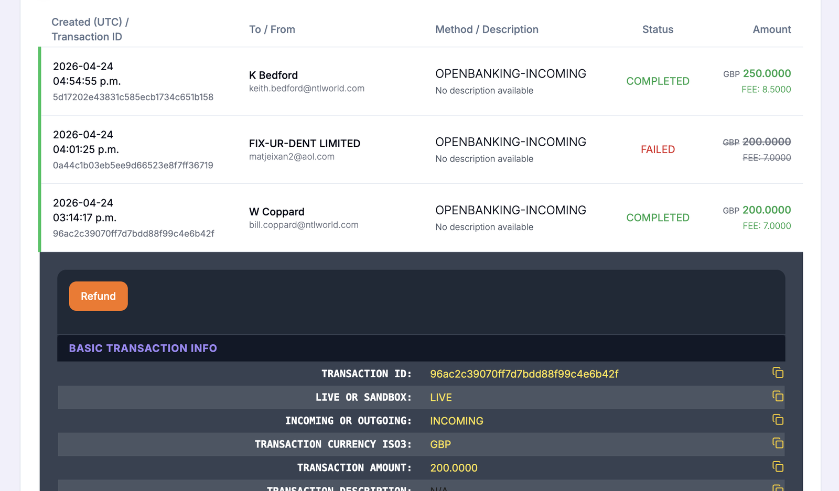Select the Status column header
The height and width of the screenshot is (491, 839).
pyautogui.click(x=658, y=29)
